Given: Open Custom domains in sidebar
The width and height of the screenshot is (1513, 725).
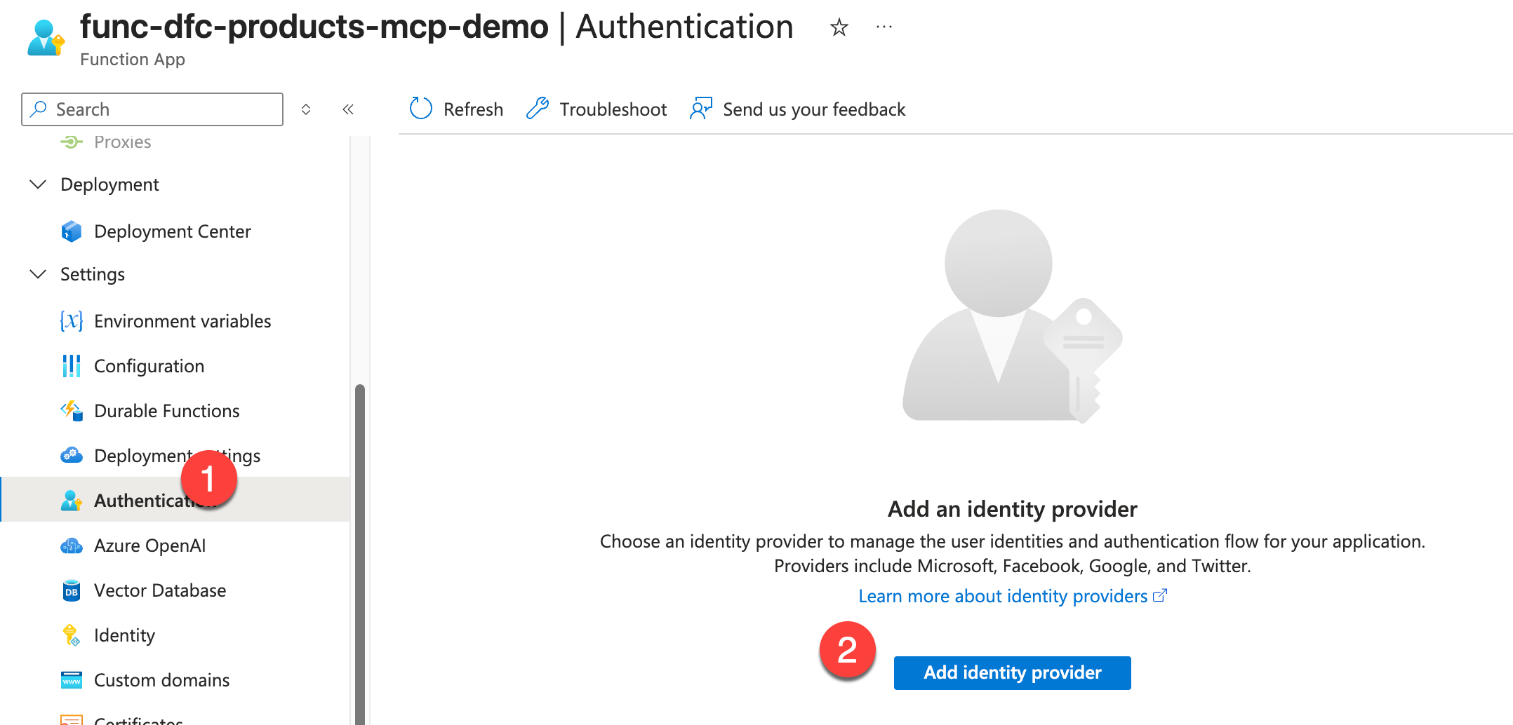Looking at the screenshot, I should click(161, 680).
